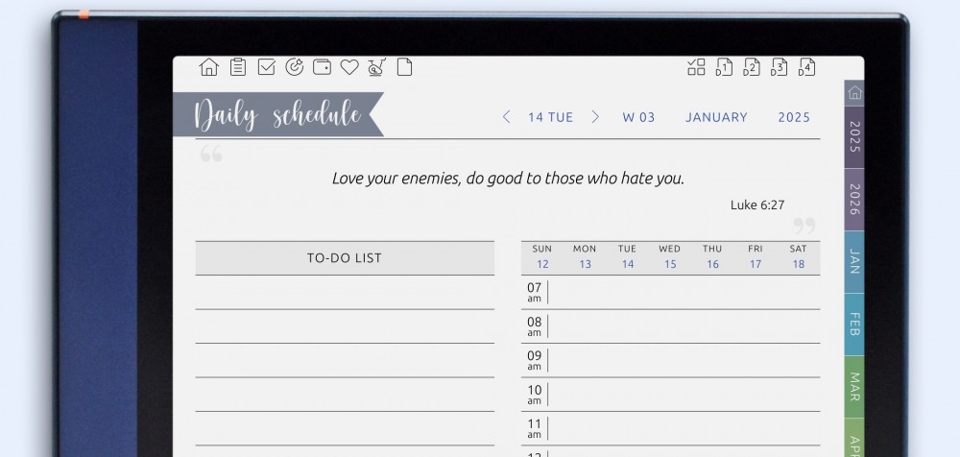This screenshot has height=457, width=960.
Task: Switch to daily page template D3
Action: click(x=780, y=67)
